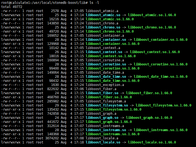Image resolution: width=196 pixels, height=147 pixels.
Task: Click the file size 99400
Action: point(54,68)
